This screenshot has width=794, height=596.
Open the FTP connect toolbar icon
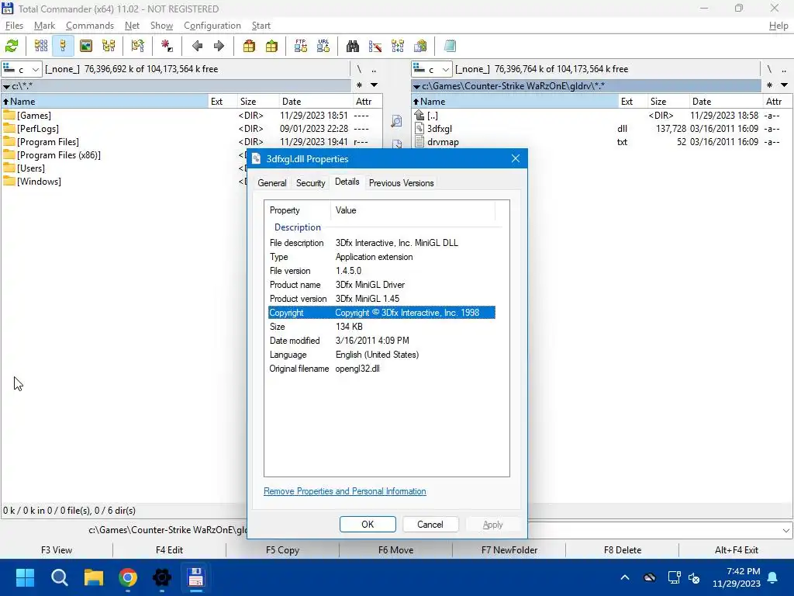pos(301,46)
